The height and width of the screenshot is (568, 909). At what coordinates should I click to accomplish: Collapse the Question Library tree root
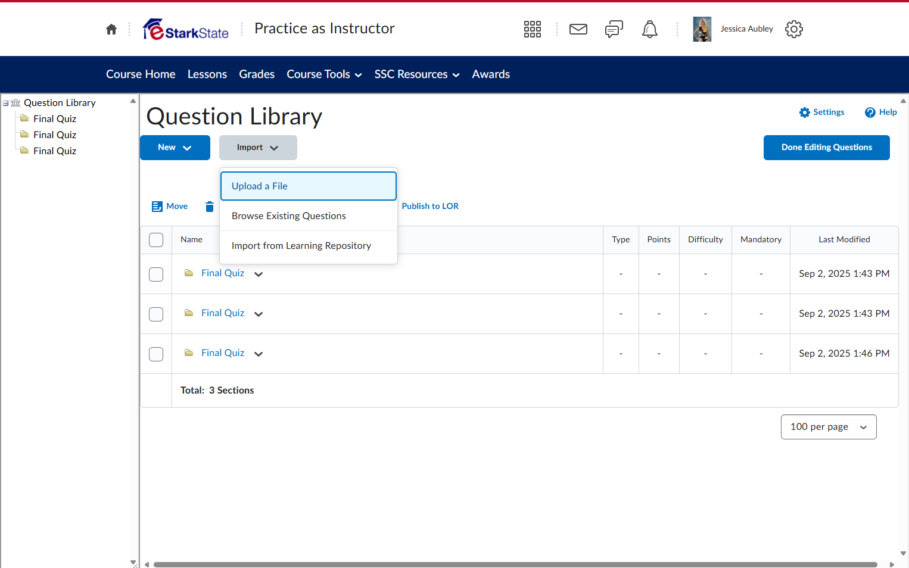coord(6,103)
